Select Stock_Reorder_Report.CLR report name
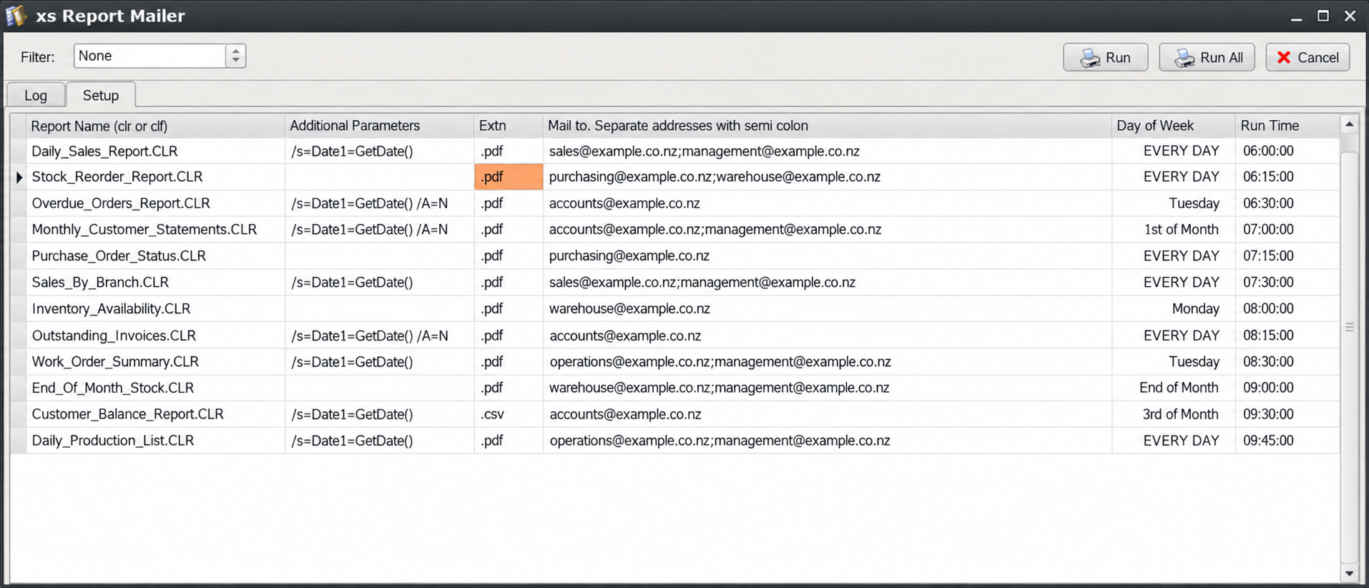Viewport: 1369px width, 588px height. coord(117,177)
